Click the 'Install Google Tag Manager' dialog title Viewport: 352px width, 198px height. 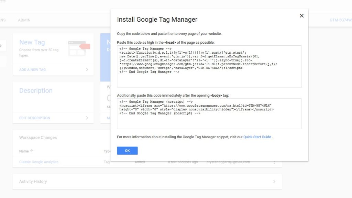tap(157, 20)
